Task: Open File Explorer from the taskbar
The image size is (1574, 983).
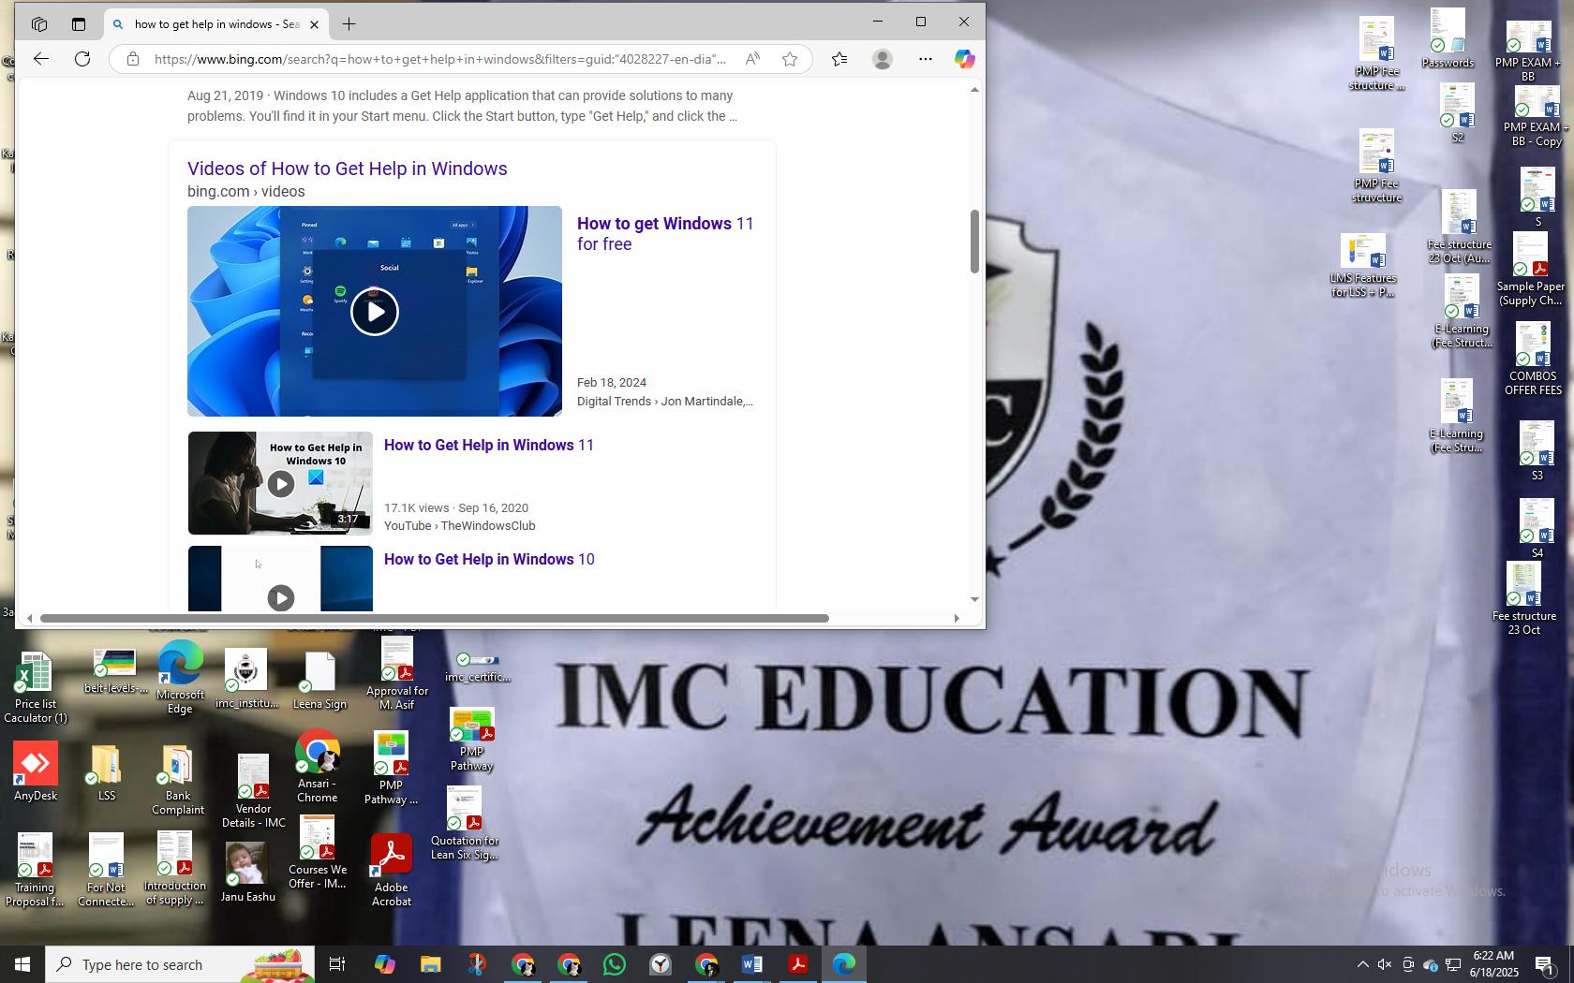Action: pos(430,964)
